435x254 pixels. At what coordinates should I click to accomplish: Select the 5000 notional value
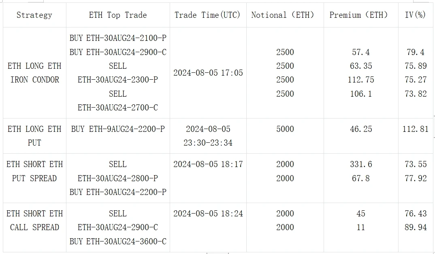click(285, 129)
